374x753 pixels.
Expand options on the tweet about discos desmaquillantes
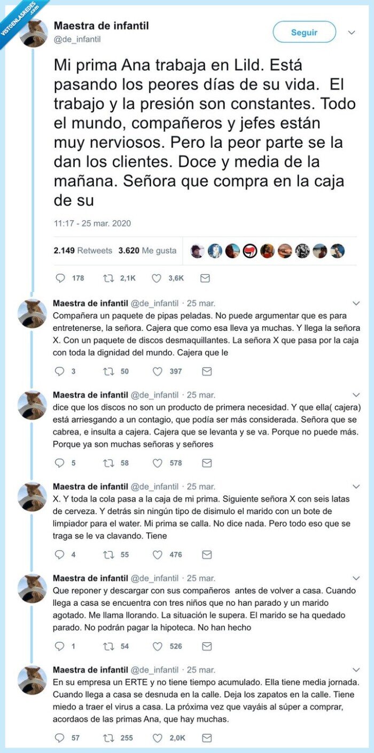coord(356,303)
